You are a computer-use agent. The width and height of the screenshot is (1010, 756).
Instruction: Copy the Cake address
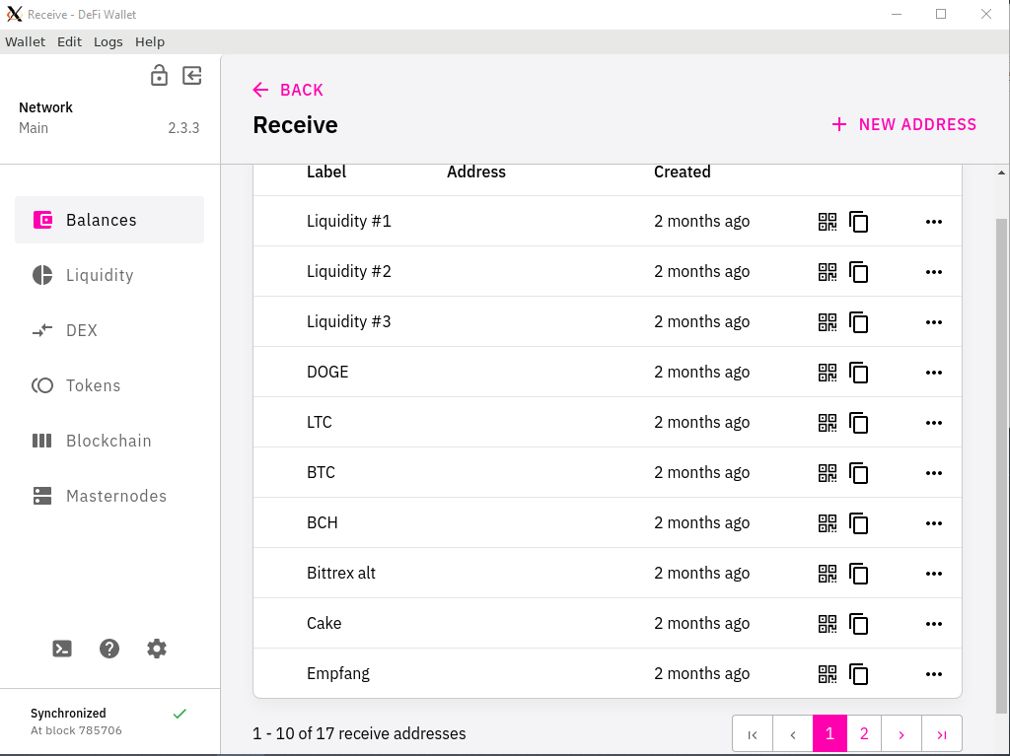(859, 623)
